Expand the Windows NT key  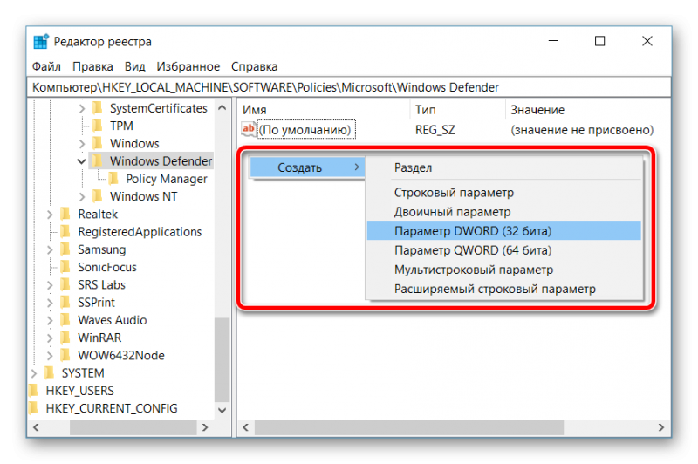[x=82, y=196]
